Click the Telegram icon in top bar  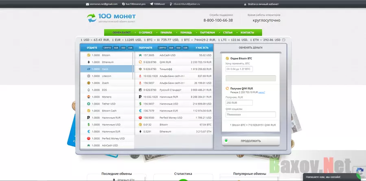tap(151, 4)
